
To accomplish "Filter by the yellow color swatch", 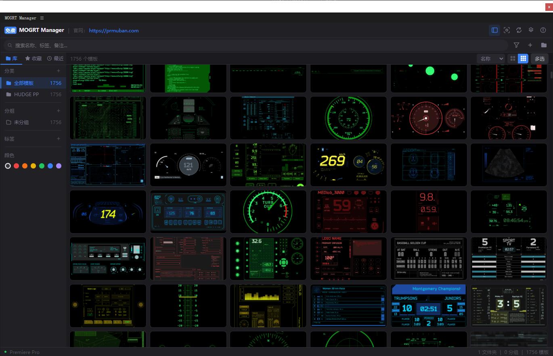I will point(33,166).
